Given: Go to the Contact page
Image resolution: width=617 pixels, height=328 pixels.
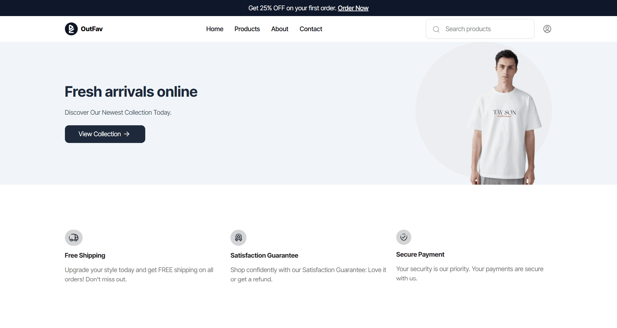Looking at the screenshot, I should (x=310, y=29).
